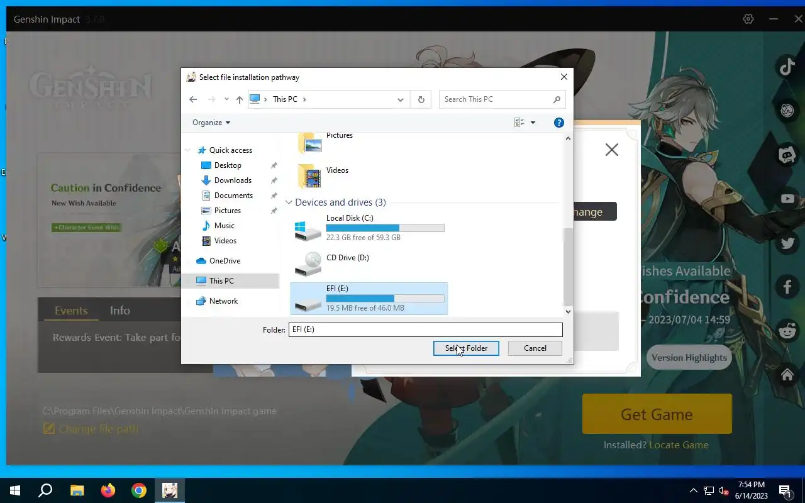Screen dimensions: 805x503
Task: Launch Firefox from taskbar
Action: coord(108,490)
